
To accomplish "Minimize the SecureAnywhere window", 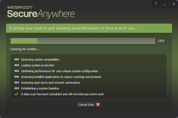I will click(165, 4).
